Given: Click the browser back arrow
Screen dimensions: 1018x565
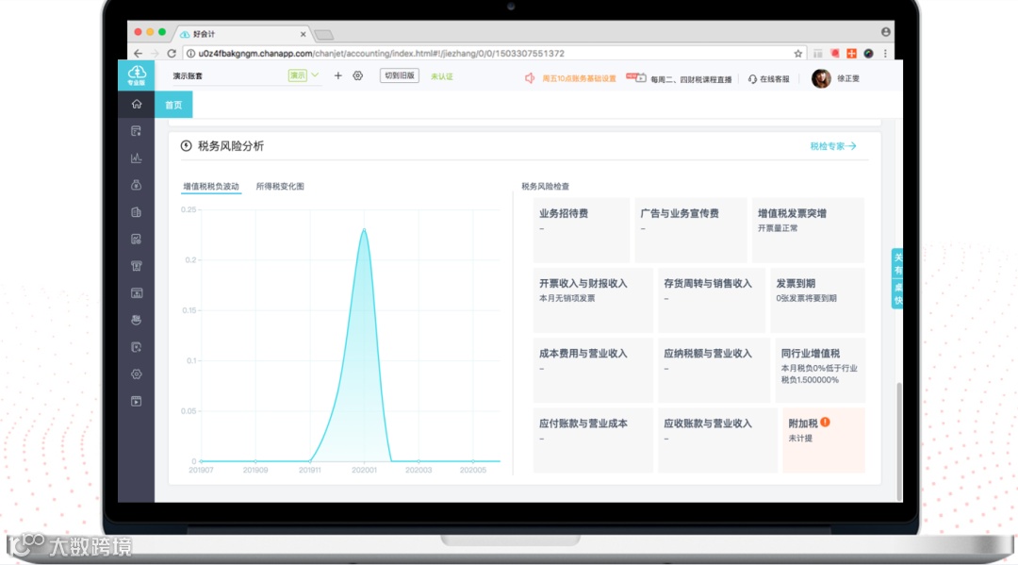Looking at the screenshot, I should [138, 53].
